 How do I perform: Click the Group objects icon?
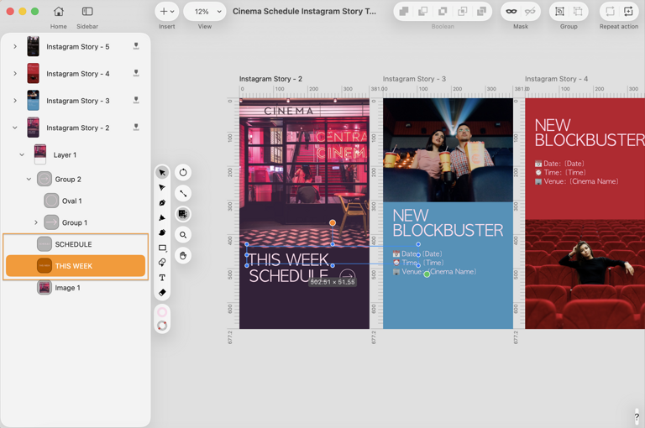pos(559,12)
